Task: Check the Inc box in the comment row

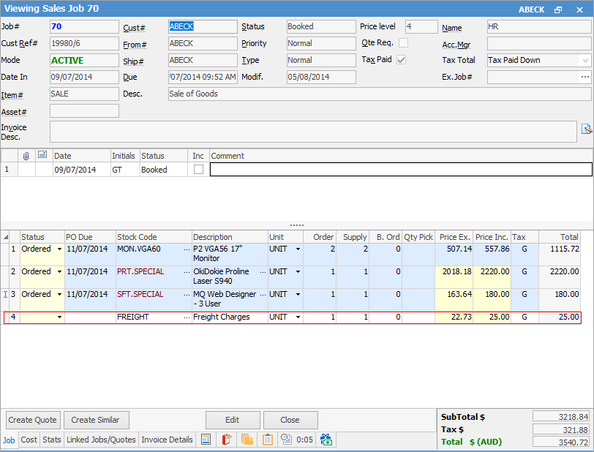Action: click(198, 170)
